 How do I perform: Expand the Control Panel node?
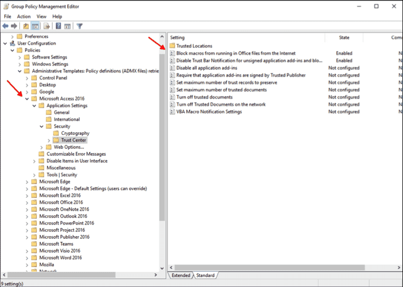pos(27,78)
